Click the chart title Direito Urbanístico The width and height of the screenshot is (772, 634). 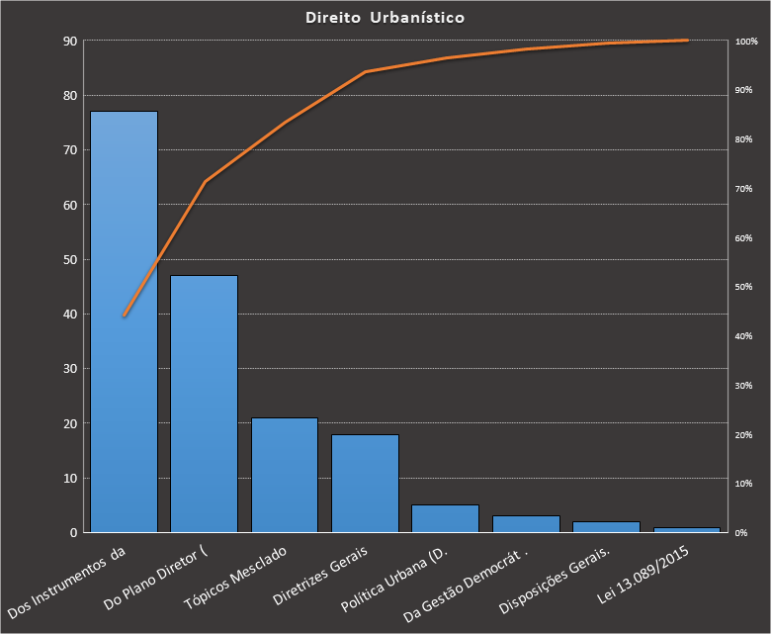pyautogui.click(x=385, y=18)
